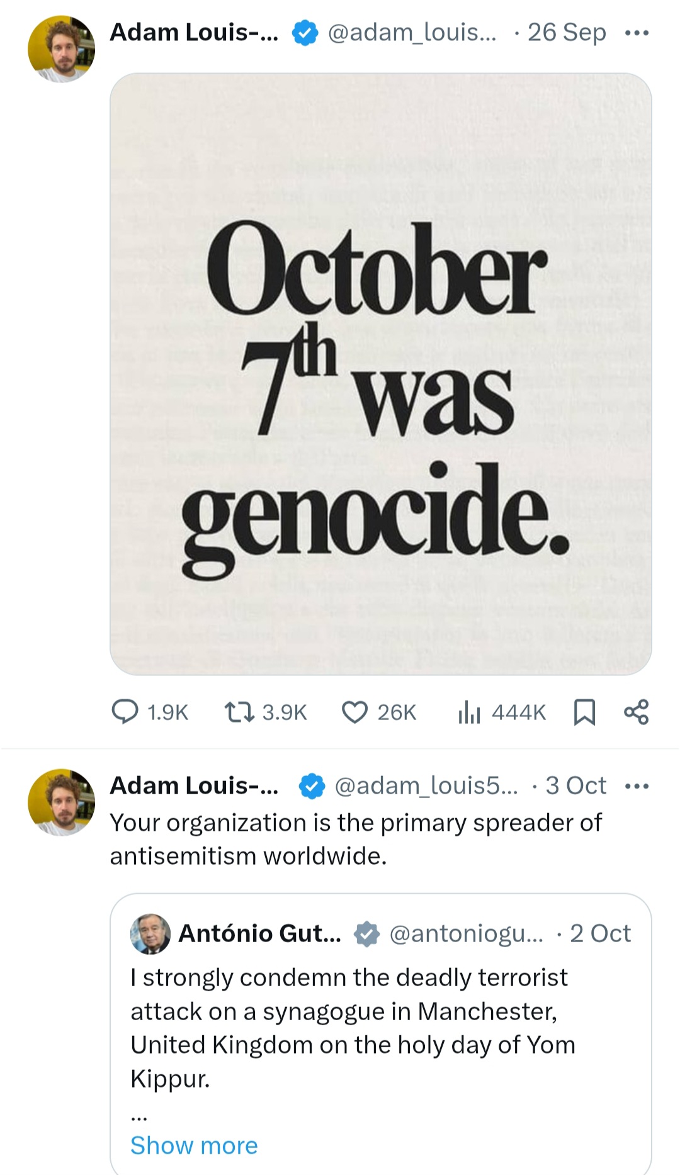The width and height of the screenshot is (680, 1175).
Task: Open the 26 Sep timestamp link
Action: (567, 32)
